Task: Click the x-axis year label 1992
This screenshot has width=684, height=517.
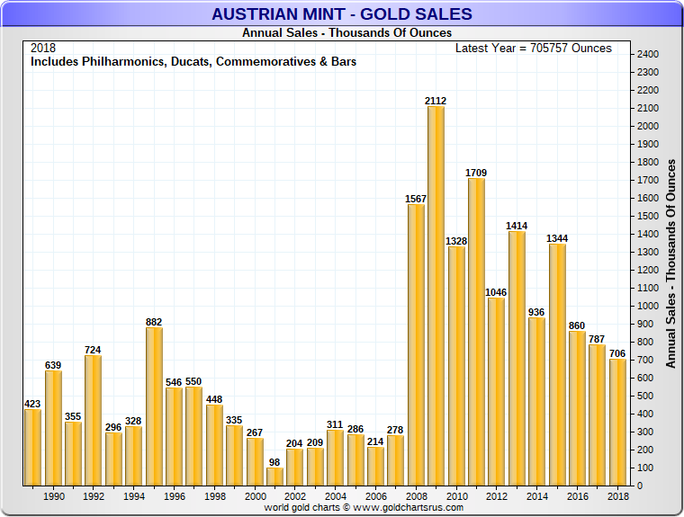Action: pos(94,496)
